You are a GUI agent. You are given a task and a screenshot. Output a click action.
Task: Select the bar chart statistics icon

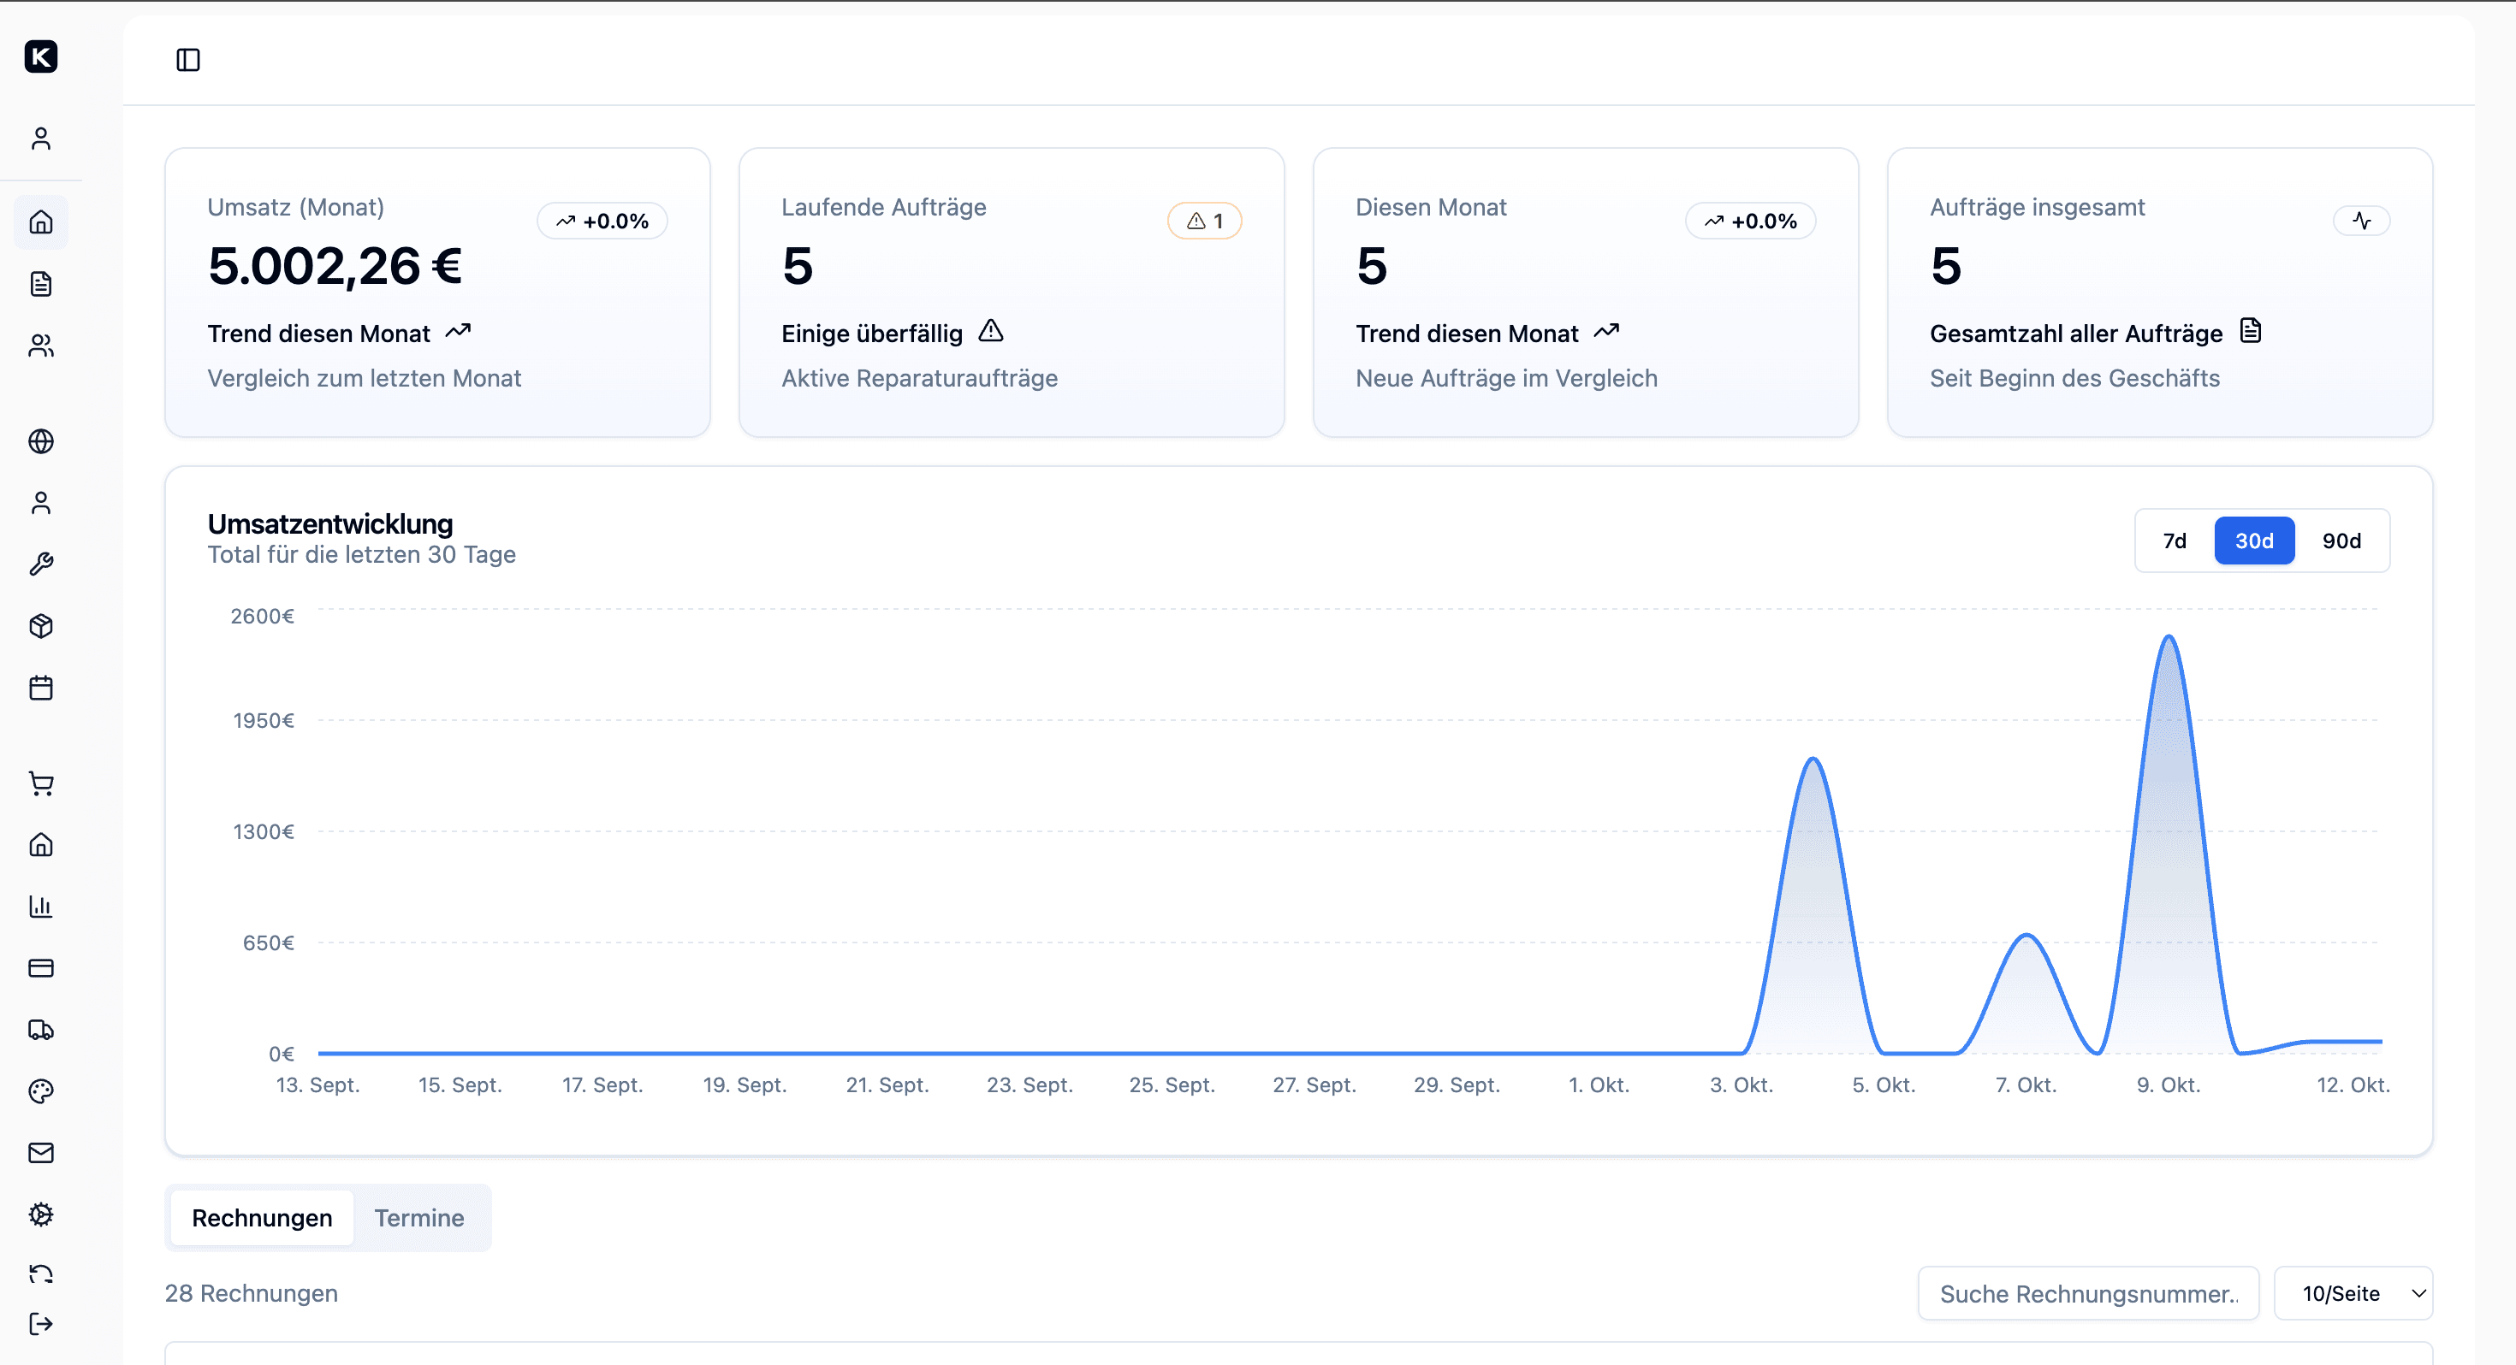coord(41,905)
